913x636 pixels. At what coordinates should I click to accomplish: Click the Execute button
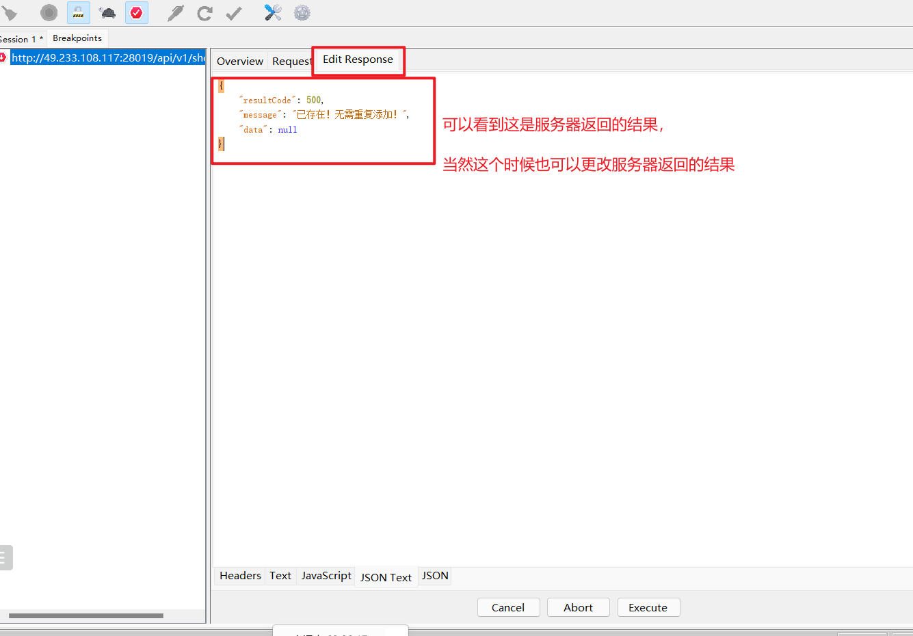(x=648, y=607)
